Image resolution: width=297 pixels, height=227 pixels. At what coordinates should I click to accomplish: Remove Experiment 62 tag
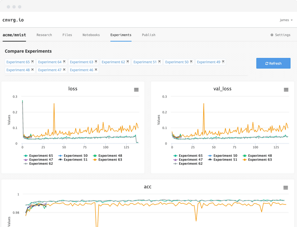128,62
